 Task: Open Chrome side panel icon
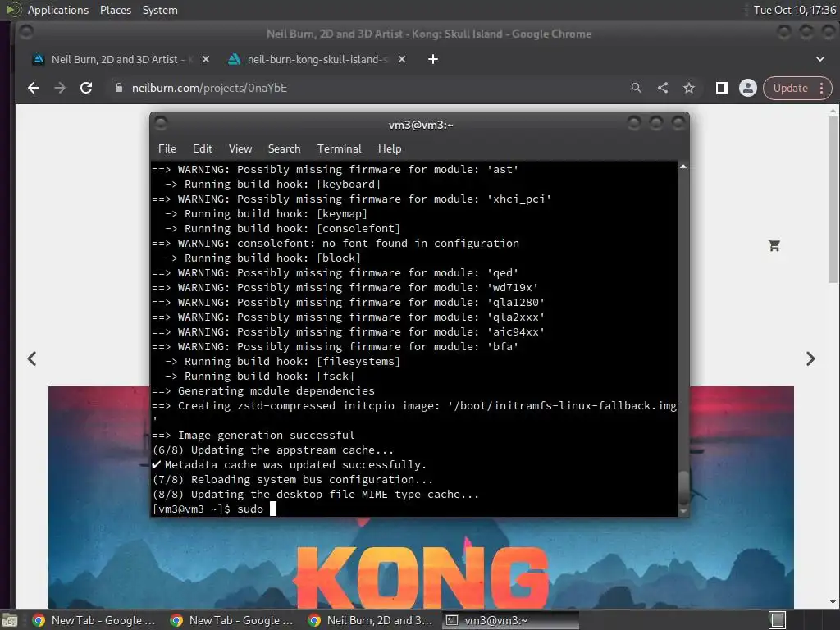coord(722,88)
